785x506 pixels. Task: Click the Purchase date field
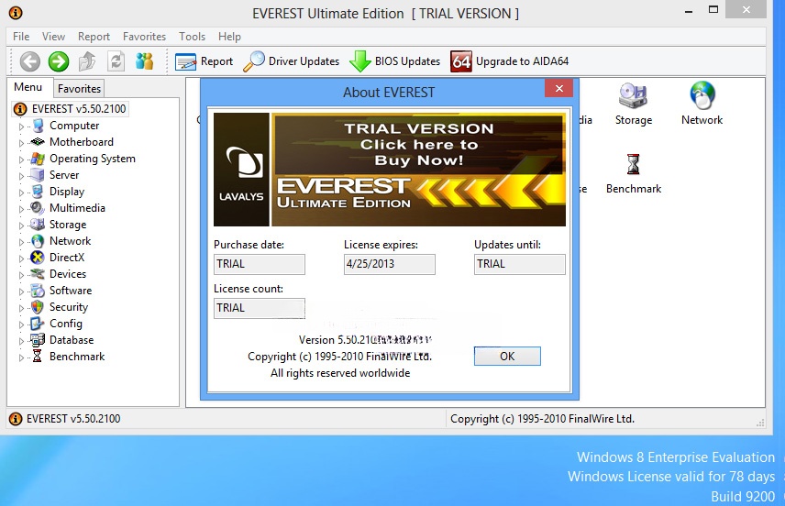(260, 264)
